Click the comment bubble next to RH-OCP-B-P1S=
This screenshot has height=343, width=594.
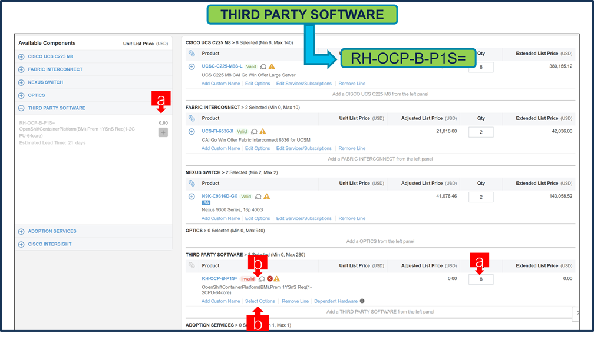(x=262, y=279)
